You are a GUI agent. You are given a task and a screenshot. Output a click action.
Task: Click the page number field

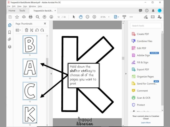[x=59, y=17]
